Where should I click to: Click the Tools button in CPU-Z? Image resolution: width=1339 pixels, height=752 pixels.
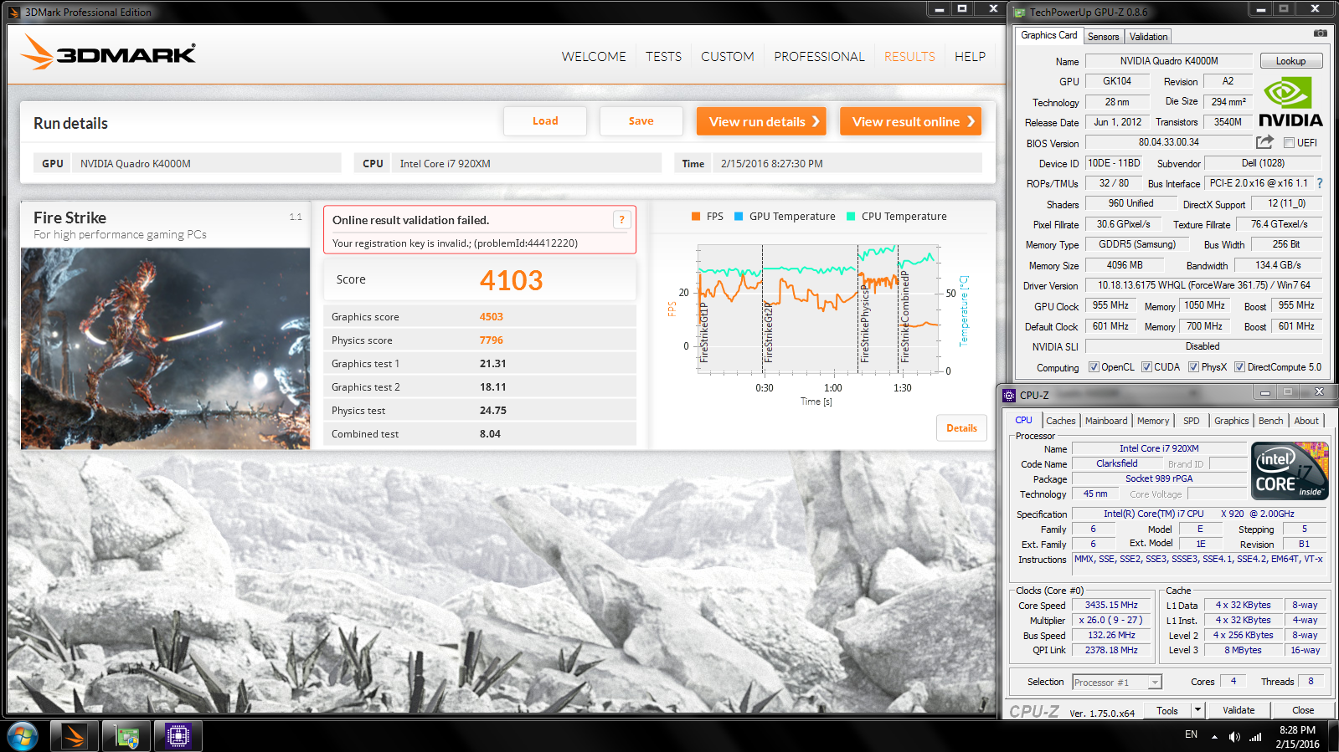point(1167,711)
